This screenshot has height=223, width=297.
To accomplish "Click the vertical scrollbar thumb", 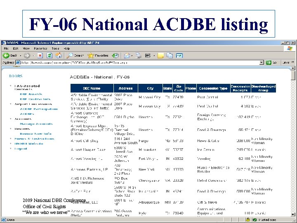I will coord(293,75).
